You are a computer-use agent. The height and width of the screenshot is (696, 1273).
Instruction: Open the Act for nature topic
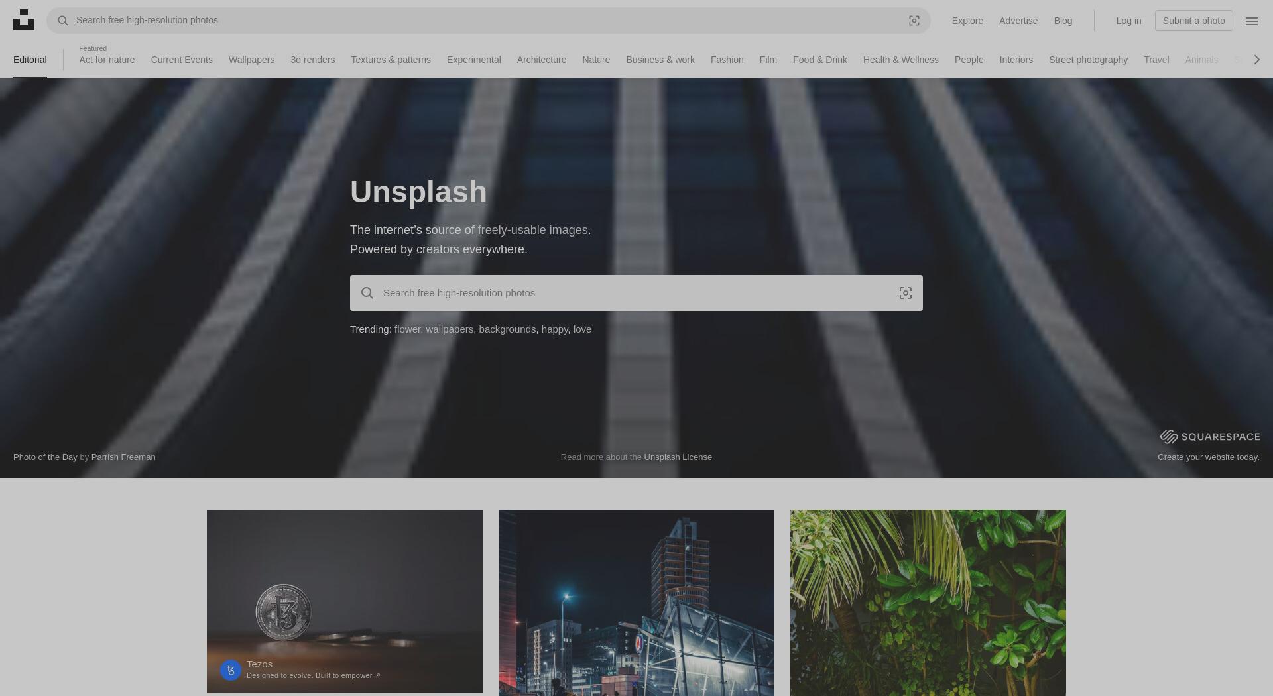[x=107, y=60]
